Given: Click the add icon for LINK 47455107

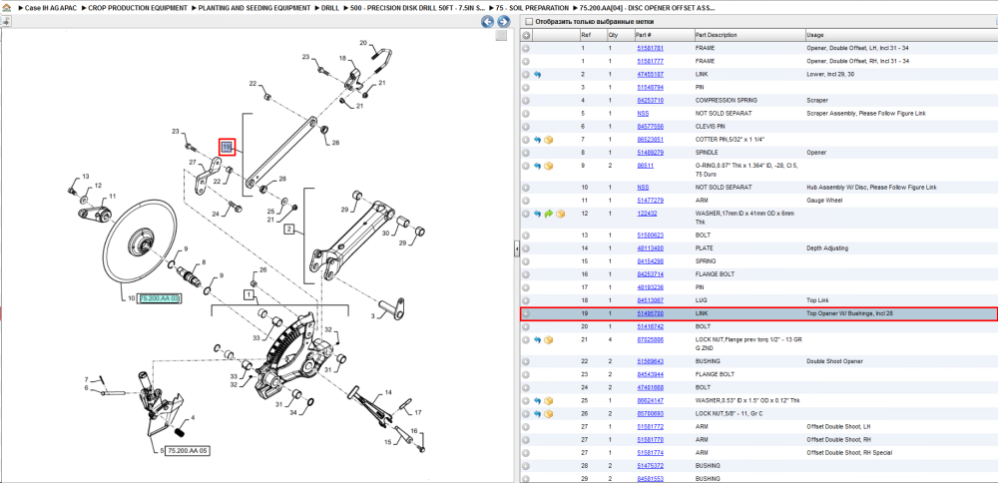Looking at the screenshot, I should click(x=526, y=75).
